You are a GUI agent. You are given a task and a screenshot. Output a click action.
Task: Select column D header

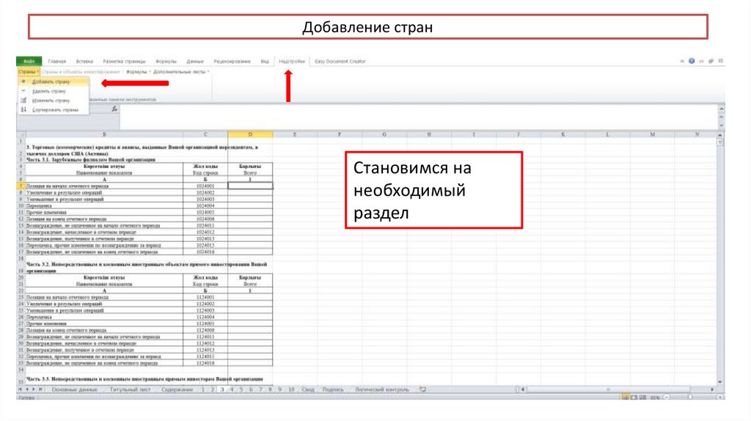250,134
